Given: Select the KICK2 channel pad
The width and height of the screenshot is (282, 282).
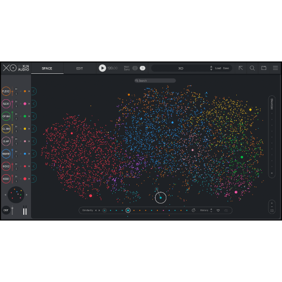Looking at the screenshot, I should [x=6, y=166].
